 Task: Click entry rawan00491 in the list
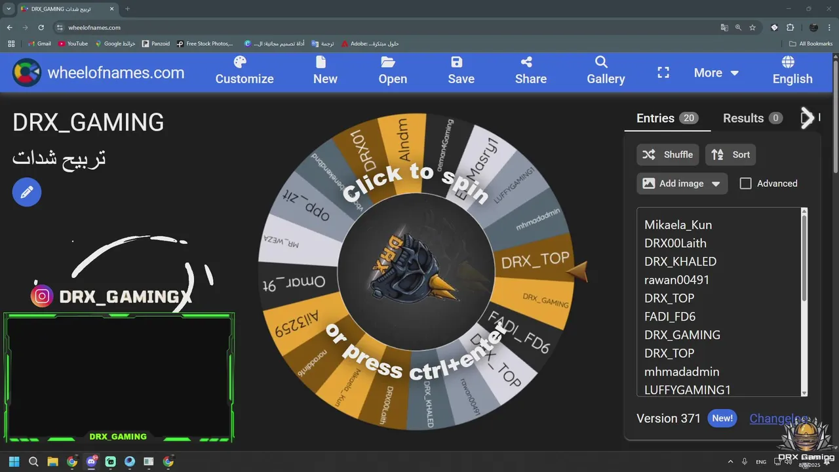pyautogui.click(x=676, y=280)
